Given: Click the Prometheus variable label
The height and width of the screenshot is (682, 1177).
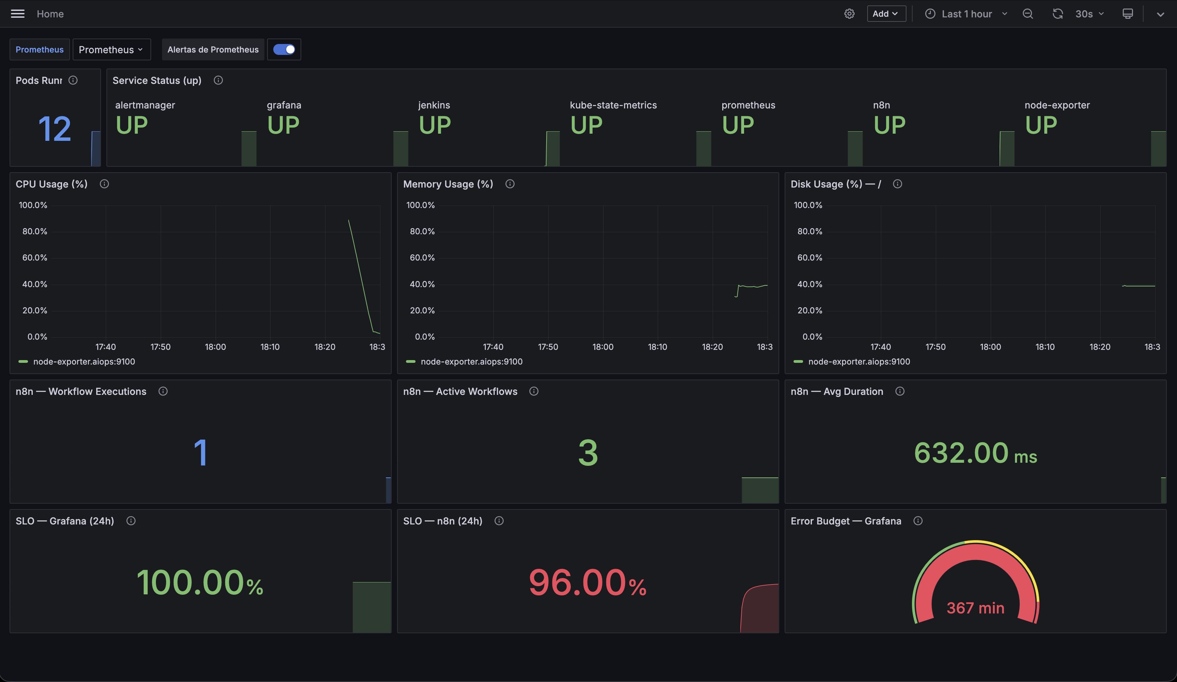Looking at the screenshot, I should click(40, 49).
